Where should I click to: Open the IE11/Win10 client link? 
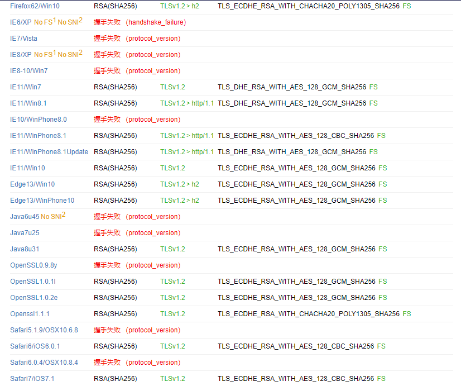[x=28, y=168]
